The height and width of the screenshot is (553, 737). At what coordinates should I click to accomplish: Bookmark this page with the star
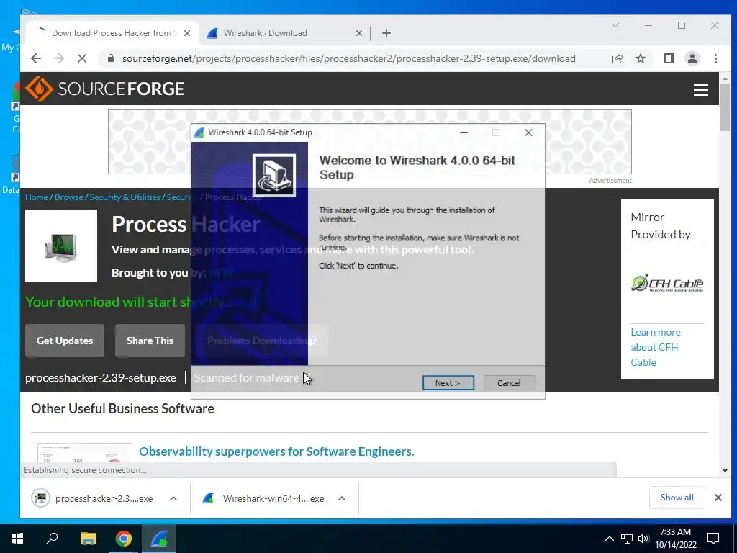[640, 58]
